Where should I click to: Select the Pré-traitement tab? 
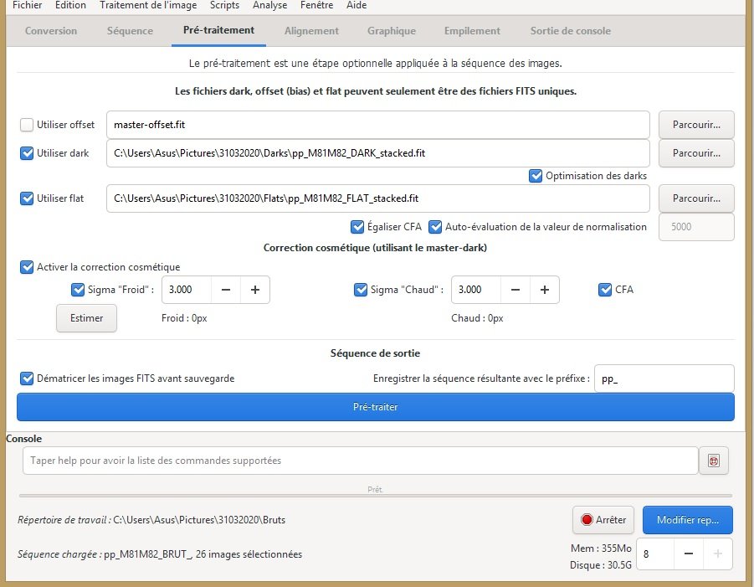218,30
